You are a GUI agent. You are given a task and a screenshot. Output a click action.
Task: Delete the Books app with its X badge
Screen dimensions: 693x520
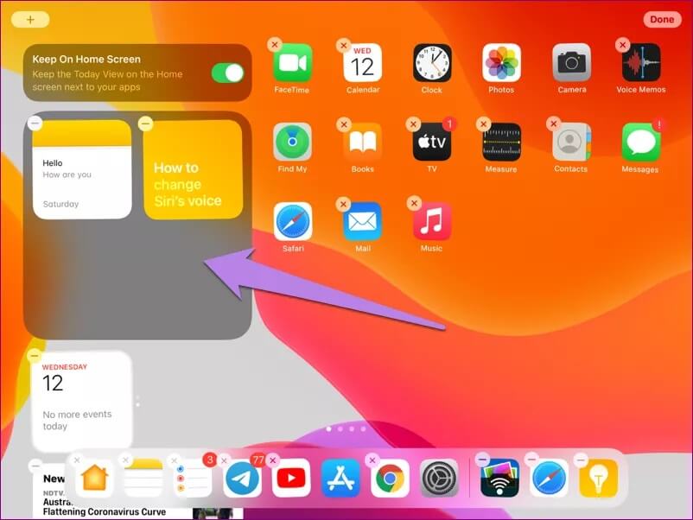click(x=343, y=124)
